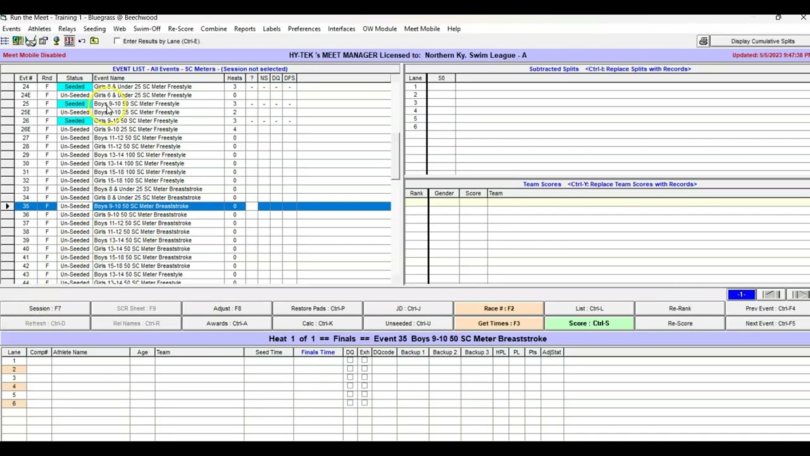
Task: Click the Awards : Ctrl-A button
Action: (x=227, y=323)
